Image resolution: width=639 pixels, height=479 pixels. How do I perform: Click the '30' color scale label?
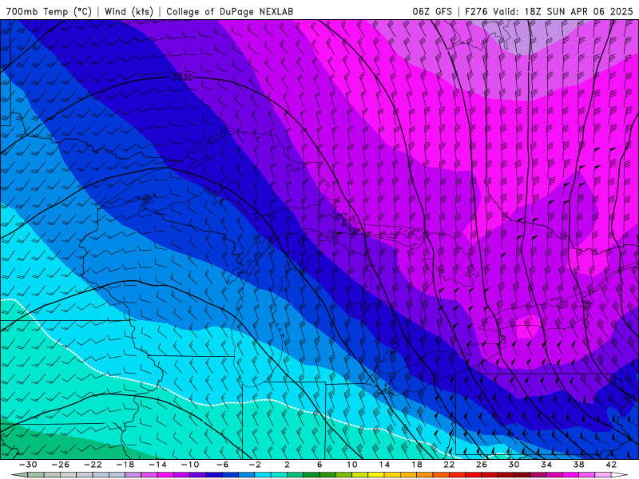(514, 465)
